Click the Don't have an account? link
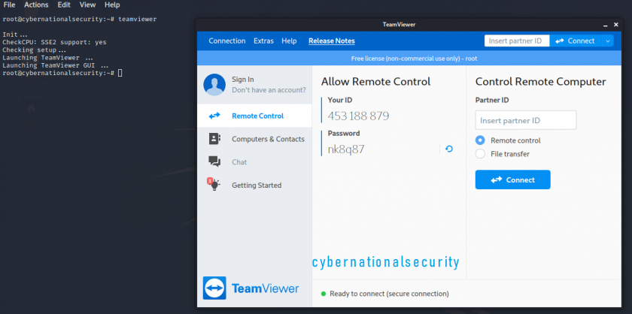 [x=269, y=90]
